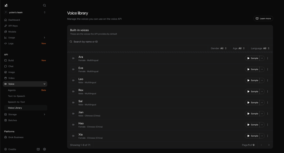Viewport: 284px width, 153px height.
Task: Open more options for Sal voice
Action: [x=268, y=102]
